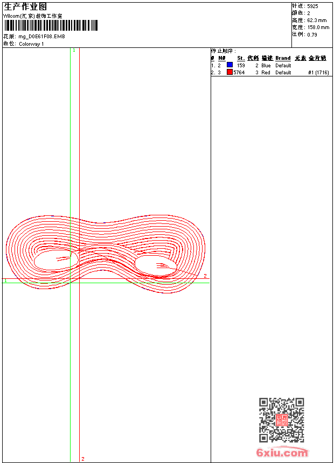Click the red marker 2 at bottom guideline

pyautogui.click(x=82, y=459)
